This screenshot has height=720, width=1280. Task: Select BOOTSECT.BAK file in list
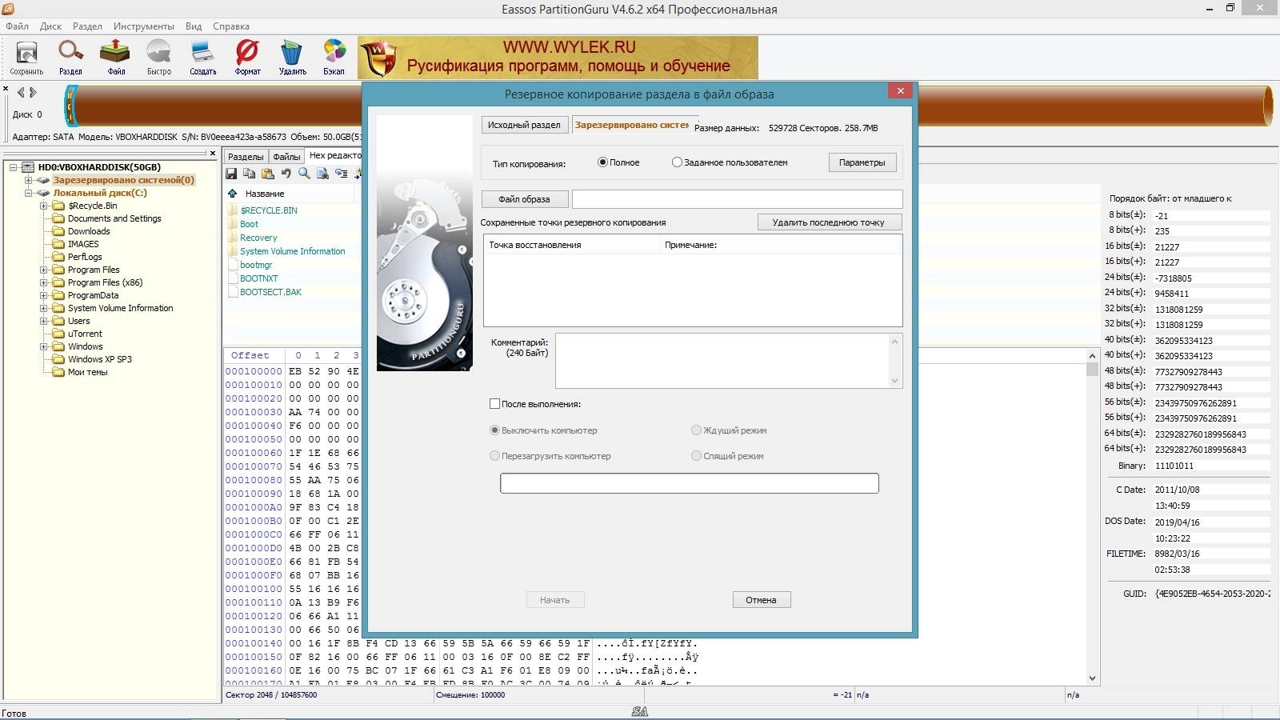270,292
